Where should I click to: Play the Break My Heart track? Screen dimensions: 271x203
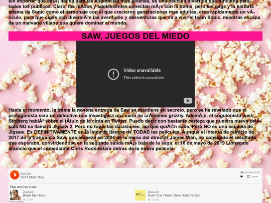coord(34,195)
